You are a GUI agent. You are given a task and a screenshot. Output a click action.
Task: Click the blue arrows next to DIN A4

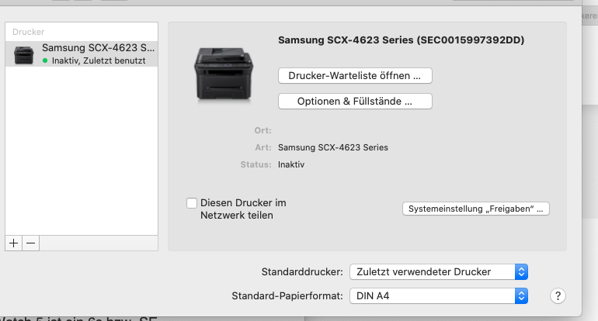522,295
